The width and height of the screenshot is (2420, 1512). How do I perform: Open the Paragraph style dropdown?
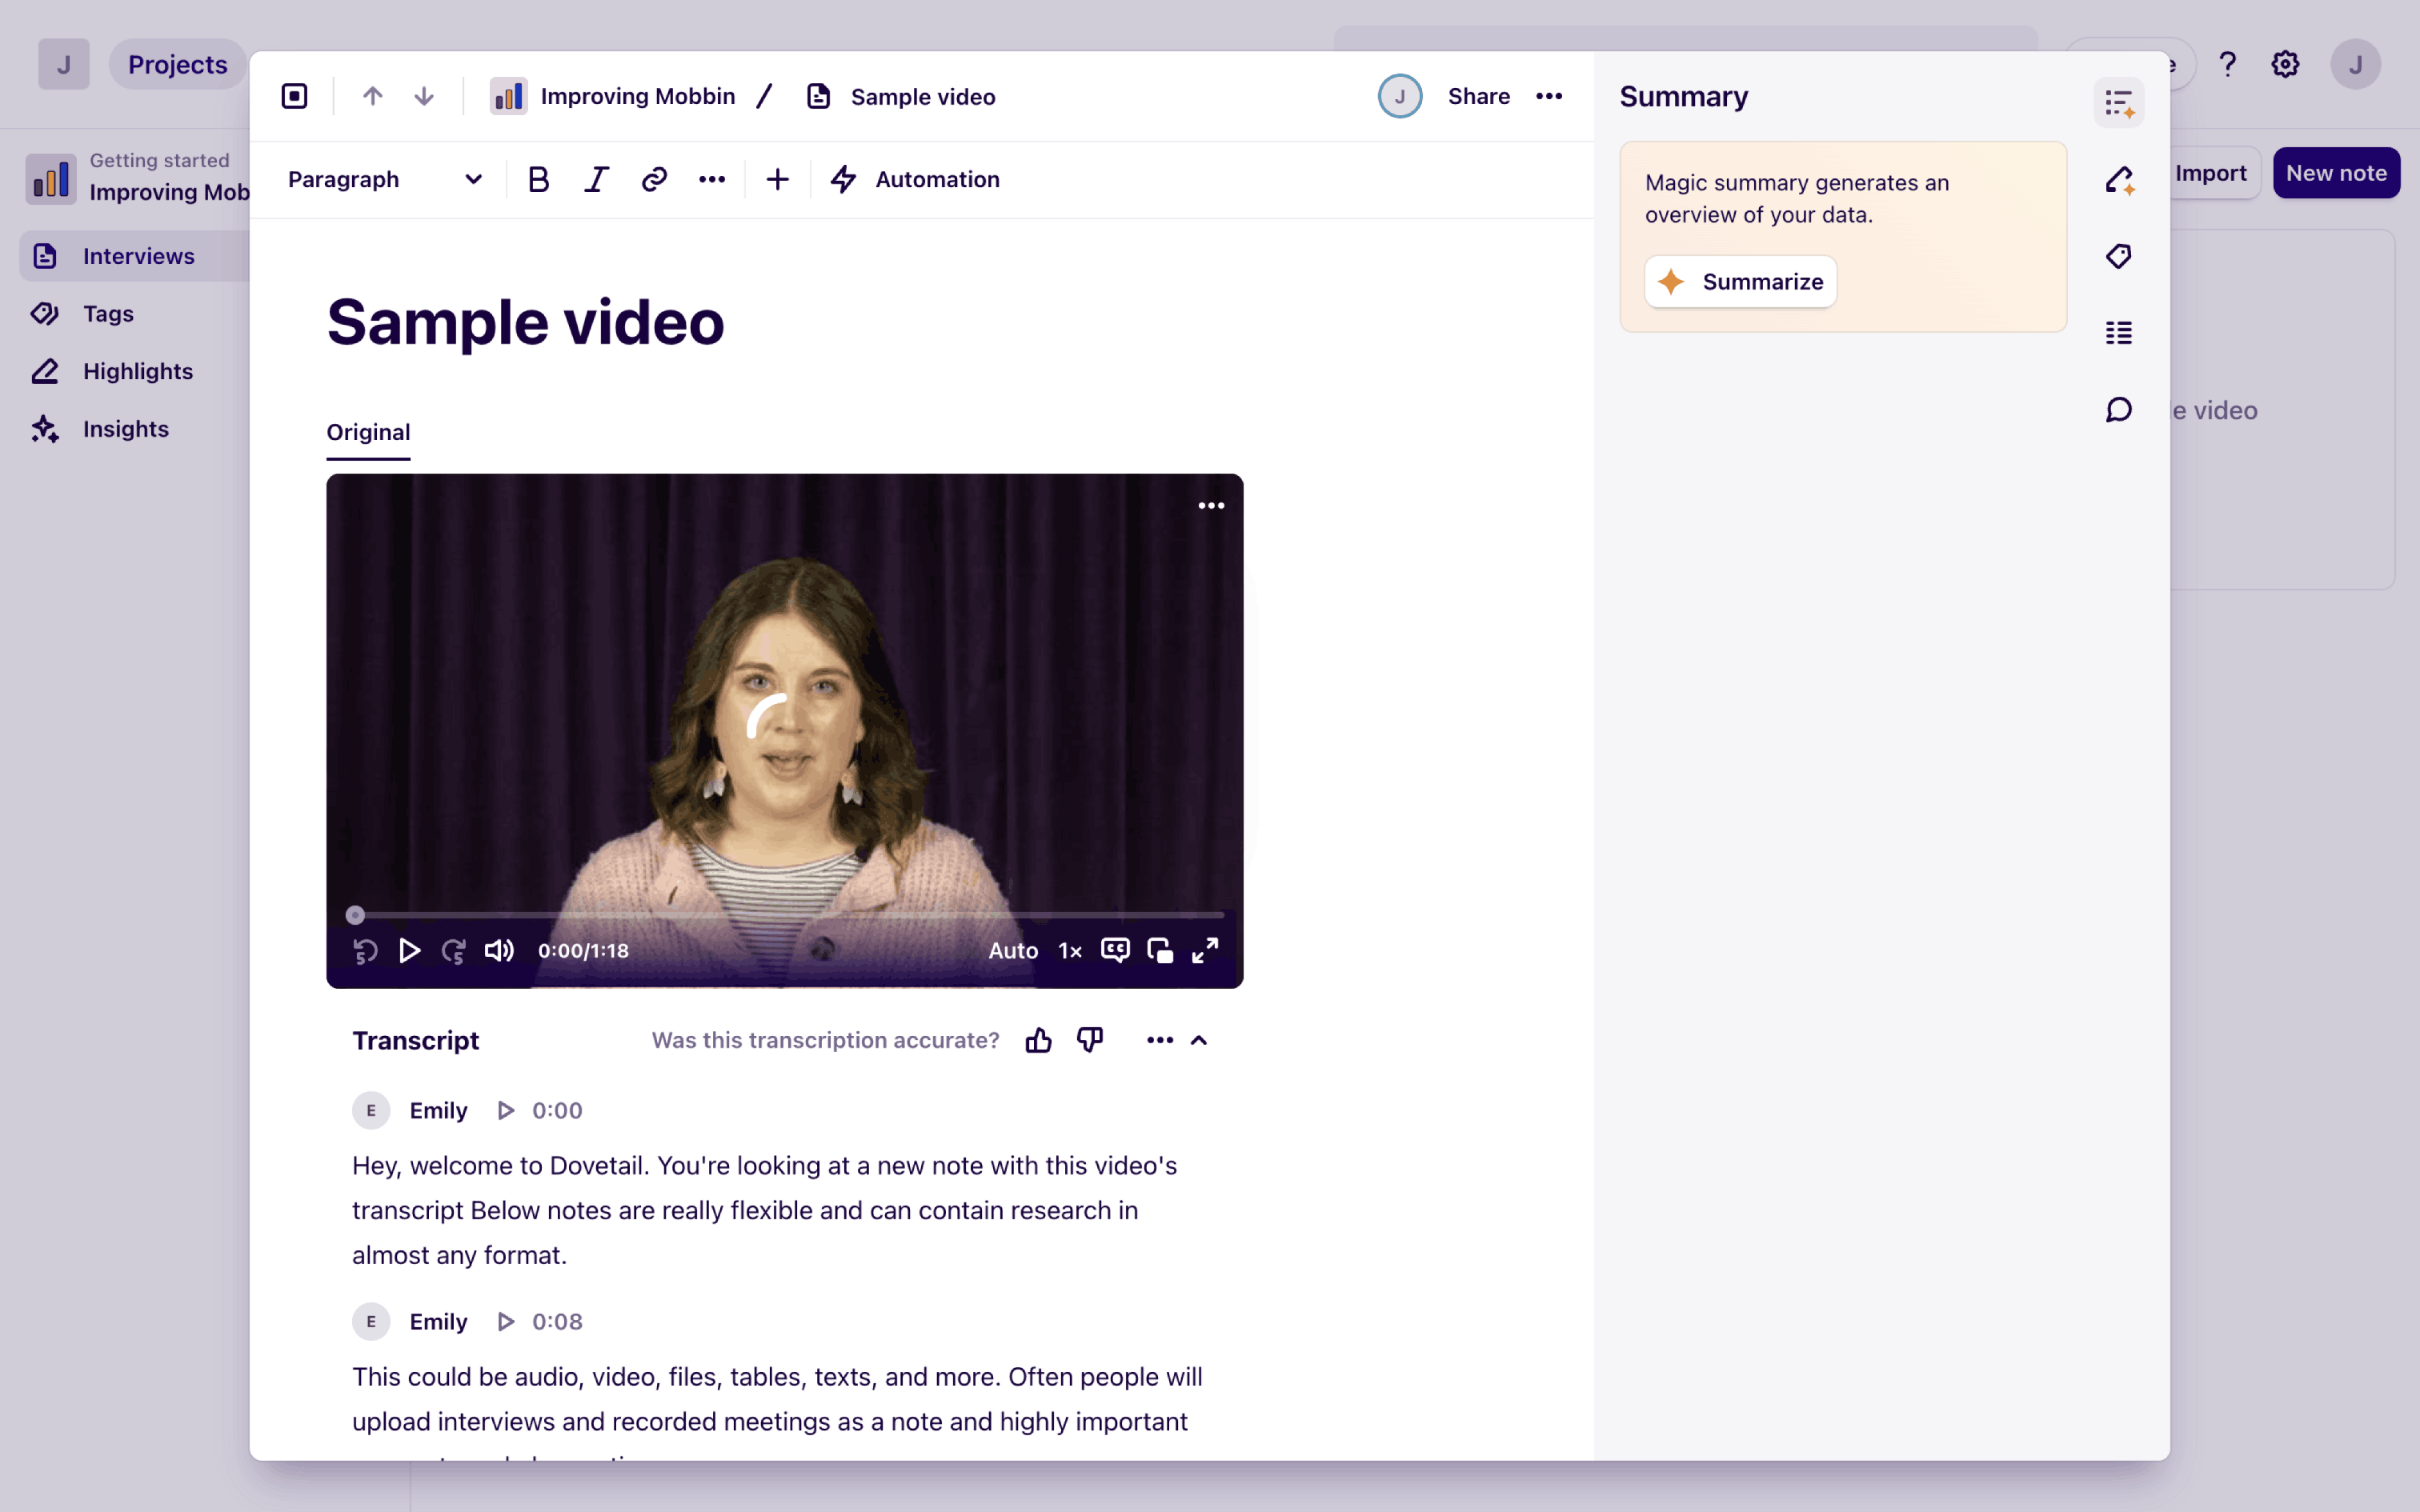(x=385, y=180)
